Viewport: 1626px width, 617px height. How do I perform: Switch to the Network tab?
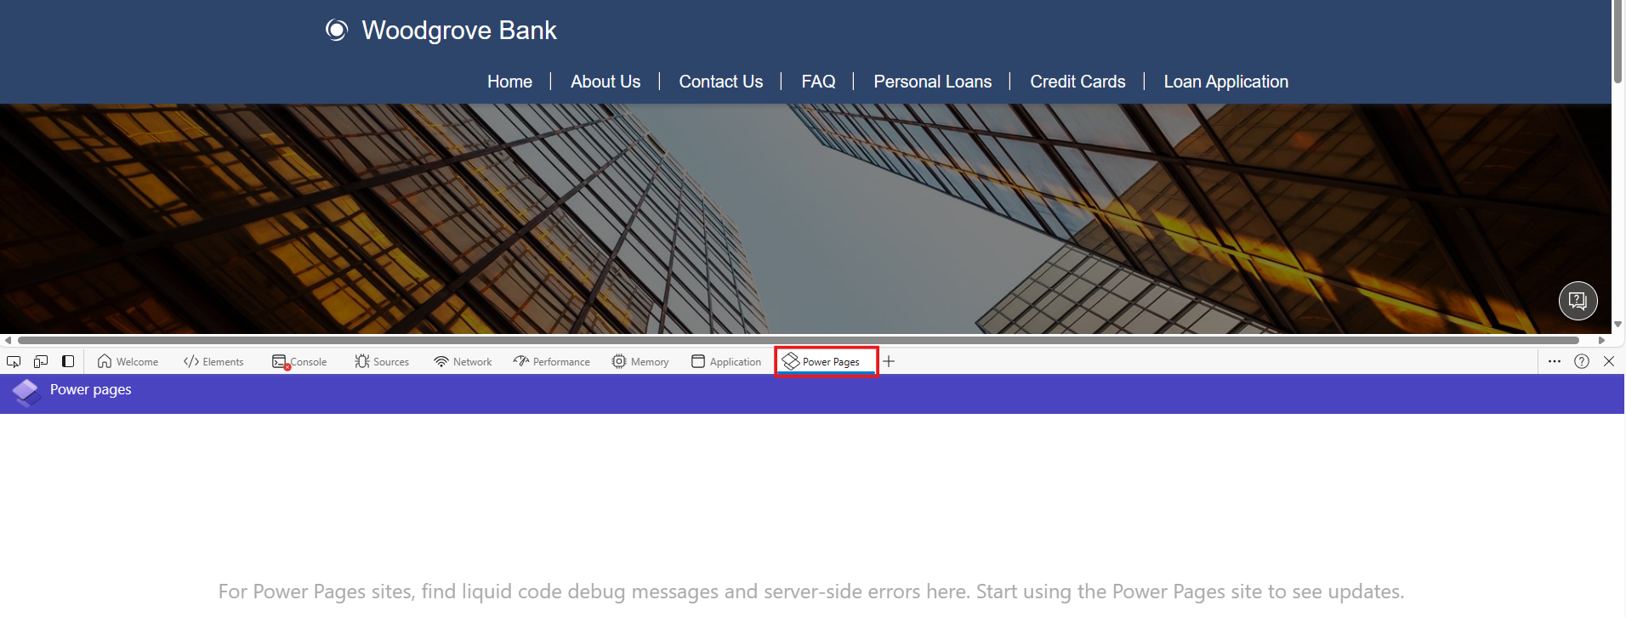click(x=463, y=361)
